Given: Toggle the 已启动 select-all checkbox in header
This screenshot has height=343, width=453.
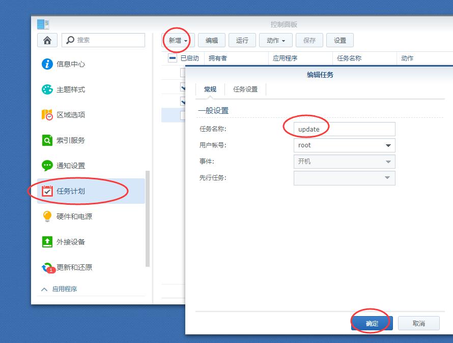Looking at the screenshot, I should 172,58.
